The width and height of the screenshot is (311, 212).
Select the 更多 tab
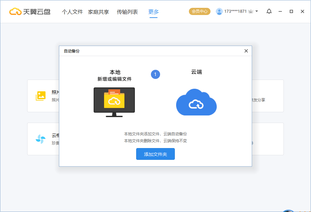[154, 12]
